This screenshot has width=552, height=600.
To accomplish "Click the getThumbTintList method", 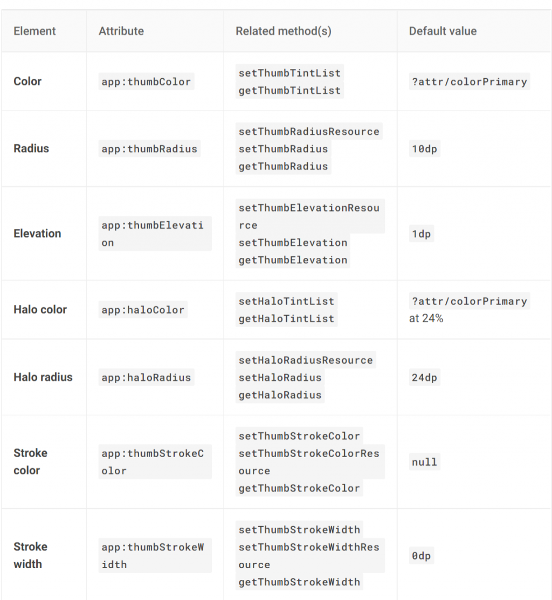I will 289,90.
